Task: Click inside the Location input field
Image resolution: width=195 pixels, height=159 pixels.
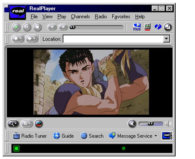Action: pyautogui.click(x=113, y=39)
